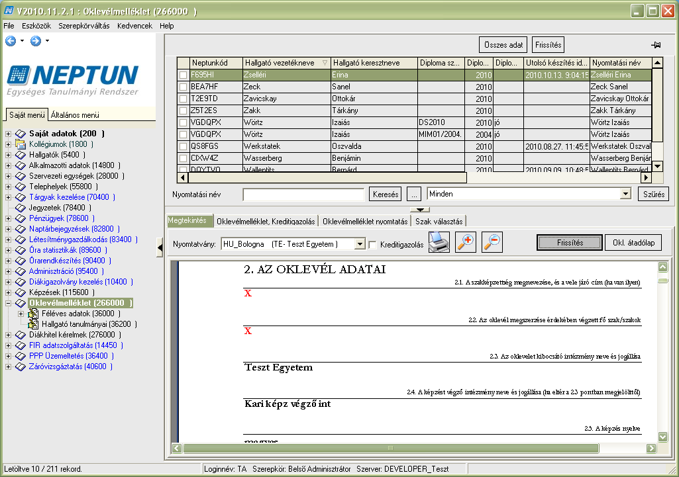This screenshot has height=477, width=679.
Task: Click the Óra statisztikák tree icon
Action: pyautogui.click(x=21, y=250)
